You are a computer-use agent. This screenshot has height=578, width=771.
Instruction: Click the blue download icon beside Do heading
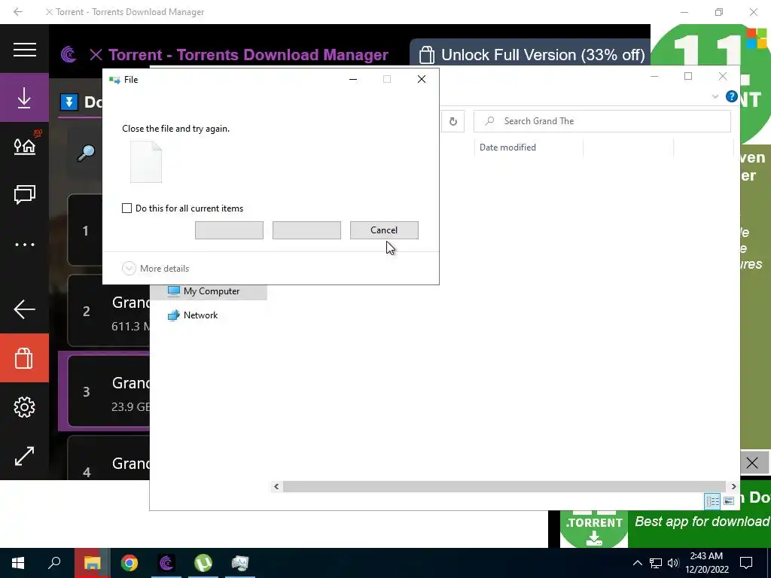(69, 102)
